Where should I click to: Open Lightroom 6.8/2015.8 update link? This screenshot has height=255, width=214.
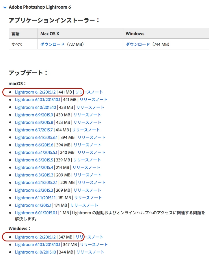point(34,122)
